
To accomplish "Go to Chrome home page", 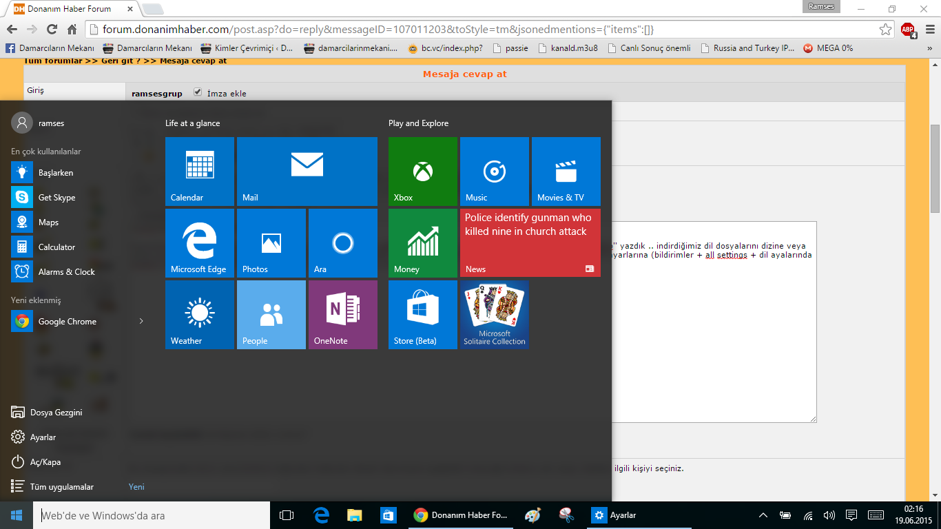I will pyautogui.click(x=72, y=30).
